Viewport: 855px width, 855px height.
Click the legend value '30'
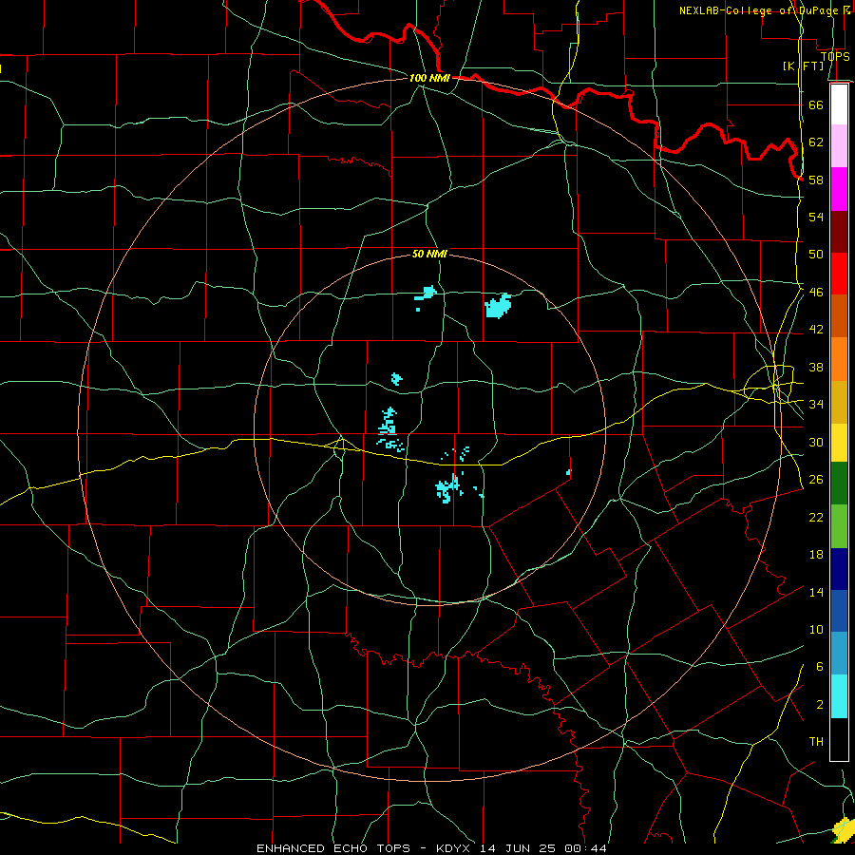[x=816, y=442]
